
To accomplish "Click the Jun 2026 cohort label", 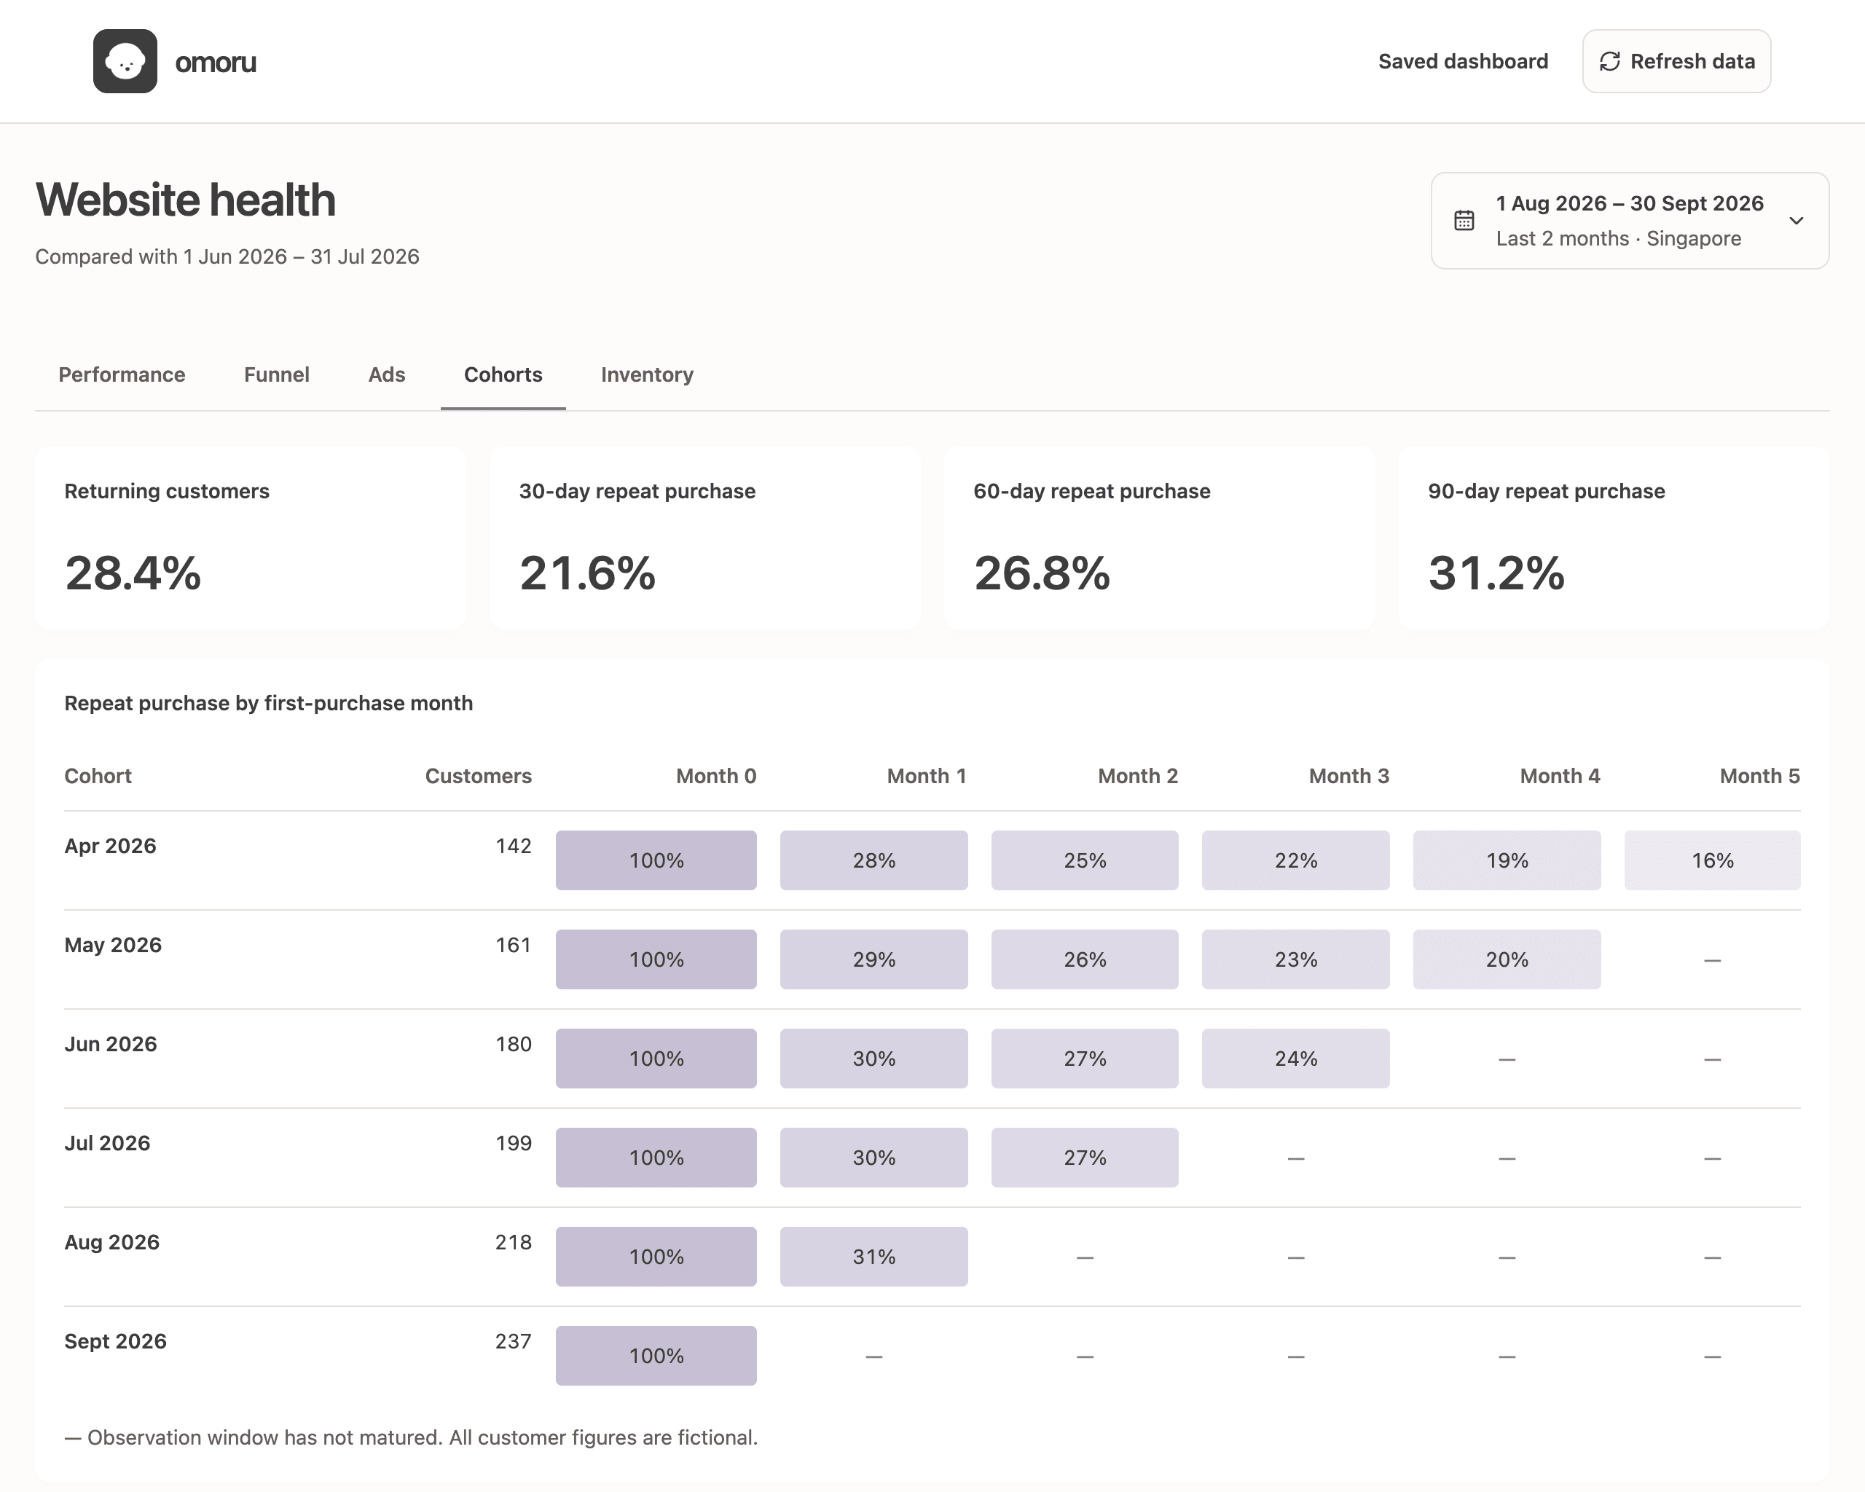I will click(x=111, y=1044).
